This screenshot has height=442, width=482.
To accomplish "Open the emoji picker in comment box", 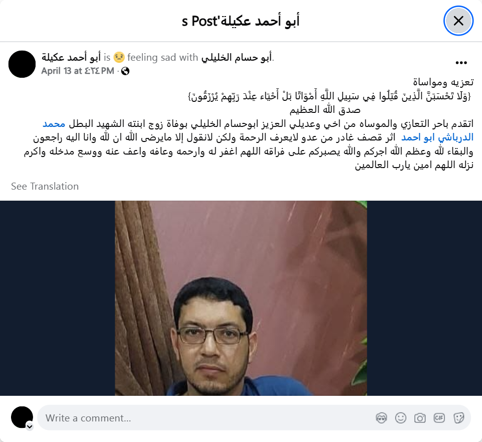I will click(400, 418).
